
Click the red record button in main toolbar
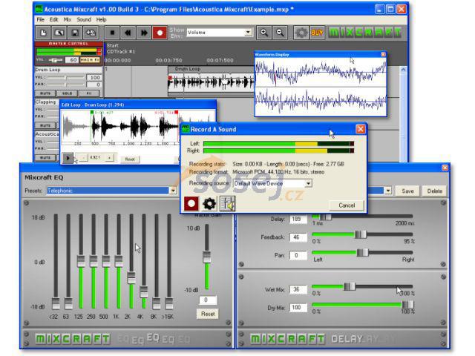pos(160,33)
